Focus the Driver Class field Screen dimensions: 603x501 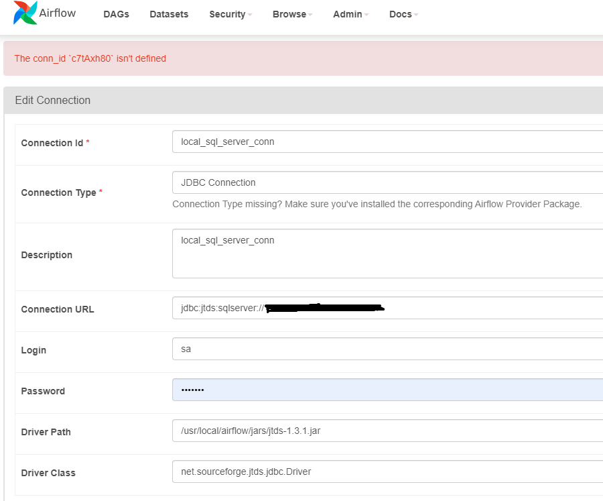tap(387, 472)
